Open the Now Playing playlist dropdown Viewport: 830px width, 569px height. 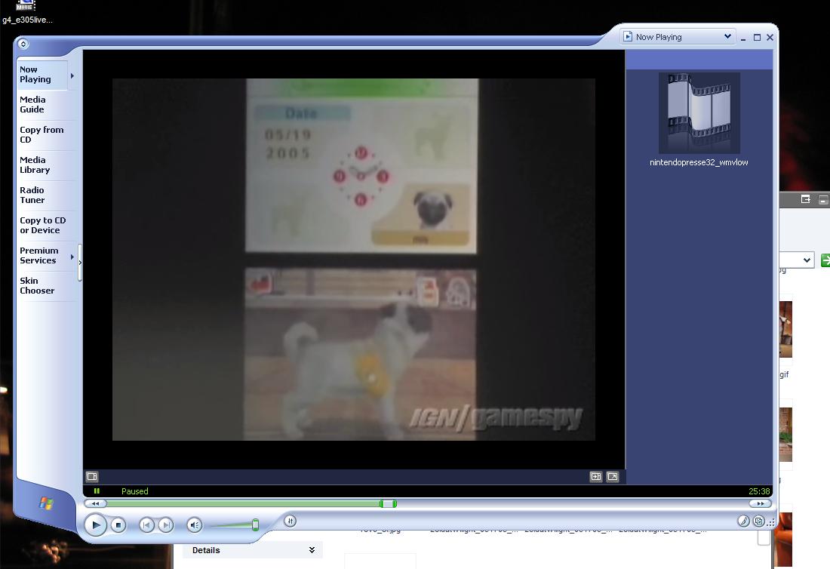click(x=728, y=36)
